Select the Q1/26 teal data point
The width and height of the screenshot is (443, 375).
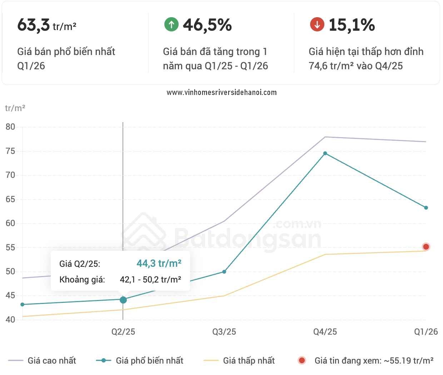426,207
